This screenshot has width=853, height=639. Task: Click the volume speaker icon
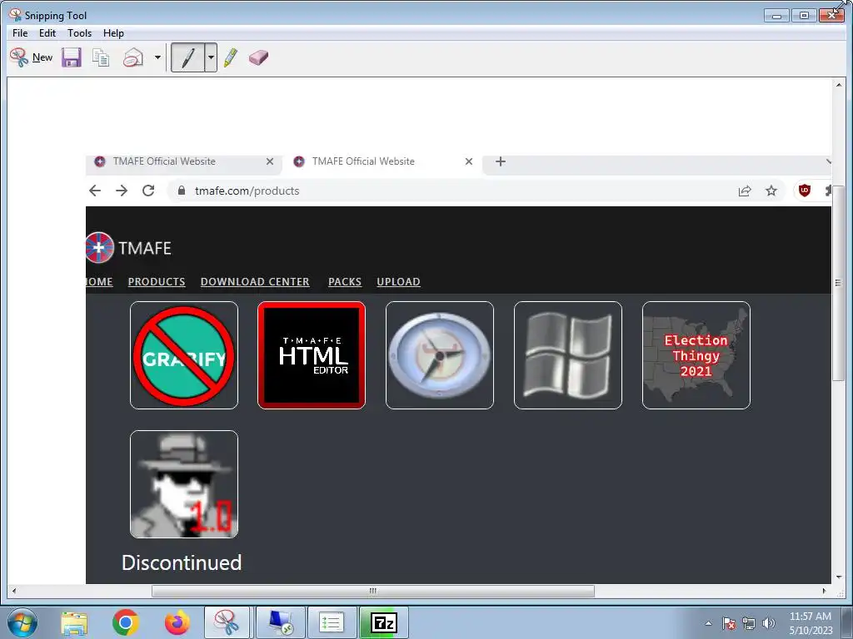pos(769,623)
